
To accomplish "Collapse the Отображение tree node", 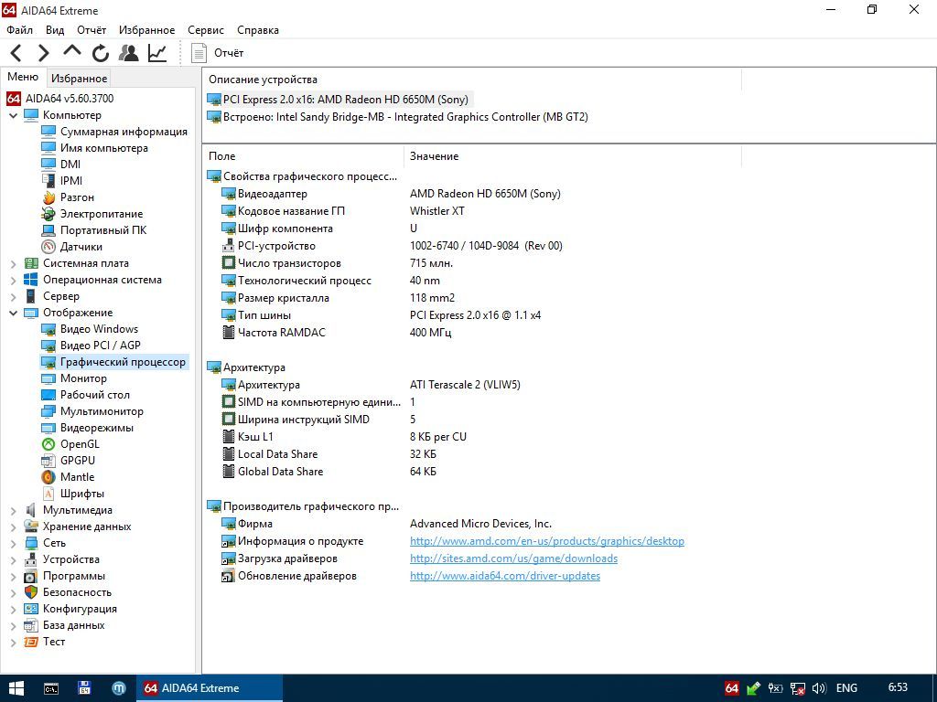I will (x=13, y=313).
